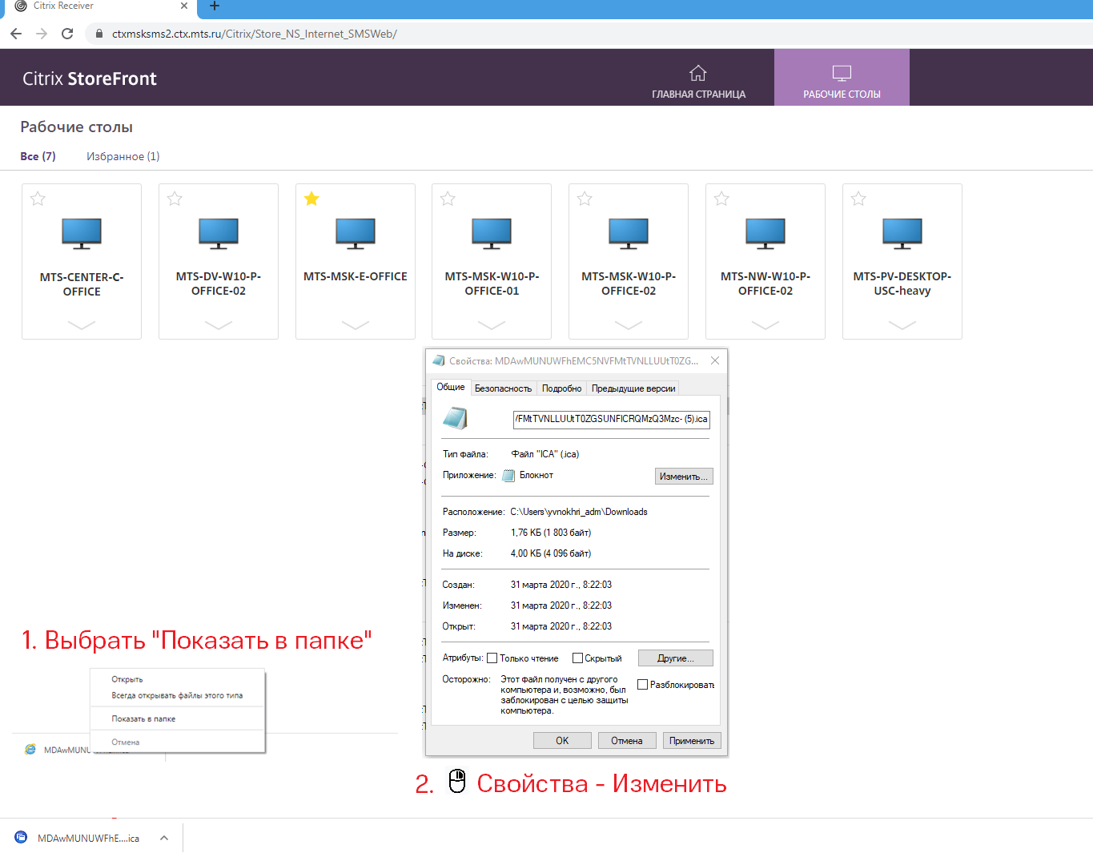
Task: Open download options arrow for ICA file
Action: click(164, 838)
